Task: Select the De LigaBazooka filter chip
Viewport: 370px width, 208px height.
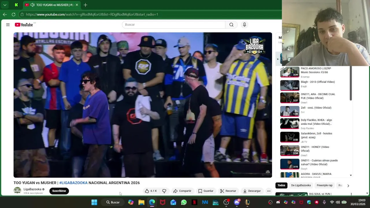Action: [x=301, y=185]
